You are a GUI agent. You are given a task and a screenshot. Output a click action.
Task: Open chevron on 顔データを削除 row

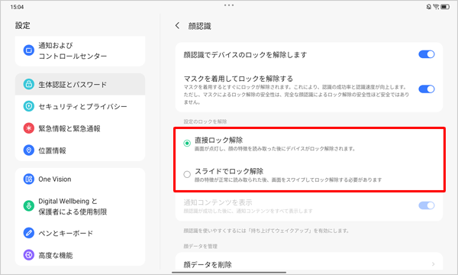click(433, 264)
